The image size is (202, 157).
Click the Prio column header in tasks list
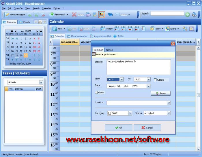pyautogui.click(x=11, y=89)
